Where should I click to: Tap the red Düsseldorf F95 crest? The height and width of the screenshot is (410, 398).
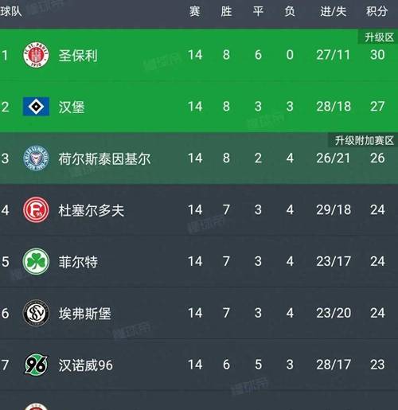tap(36, 209)
